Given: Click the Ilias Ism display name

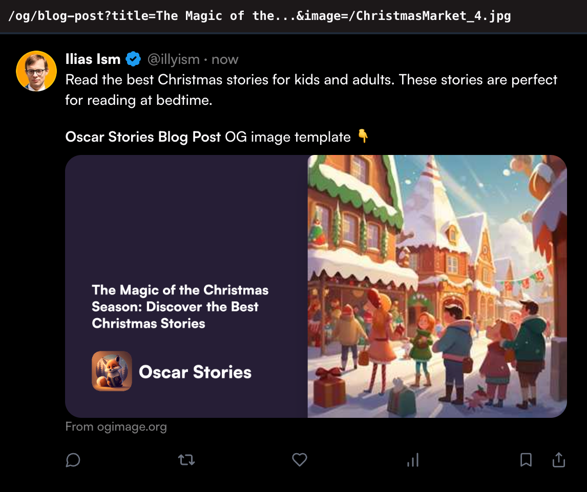Looking at the screenshot, I should [93, 59].
